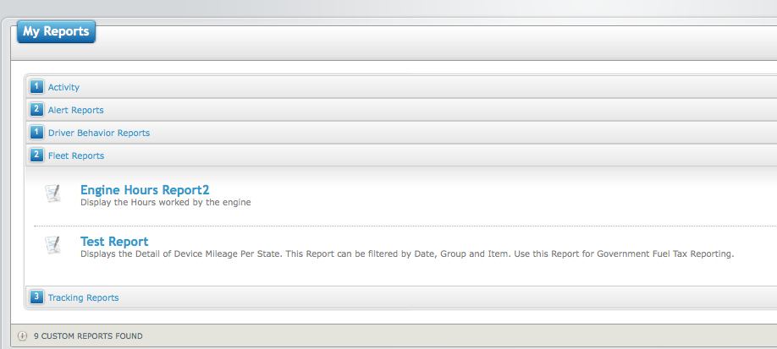Click the Test Report document icon
777x349 pixels.
click(x=53, y=244)
